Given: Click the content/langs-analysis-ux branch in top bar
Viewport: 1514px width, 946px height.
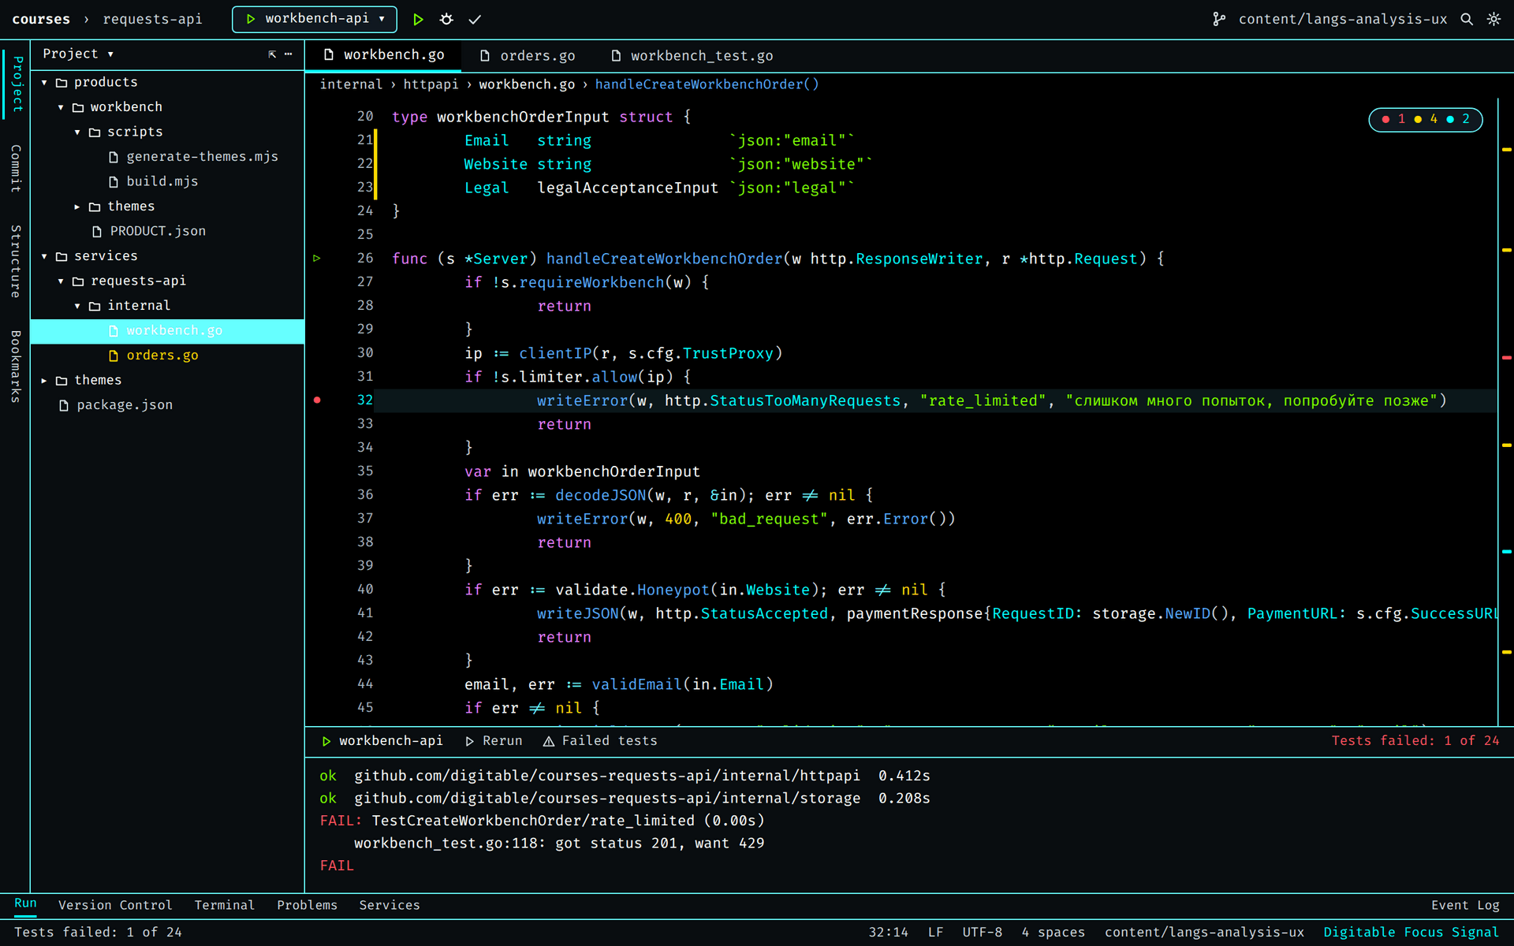Looking at the screenshot, I should [x=1343, y=19].
